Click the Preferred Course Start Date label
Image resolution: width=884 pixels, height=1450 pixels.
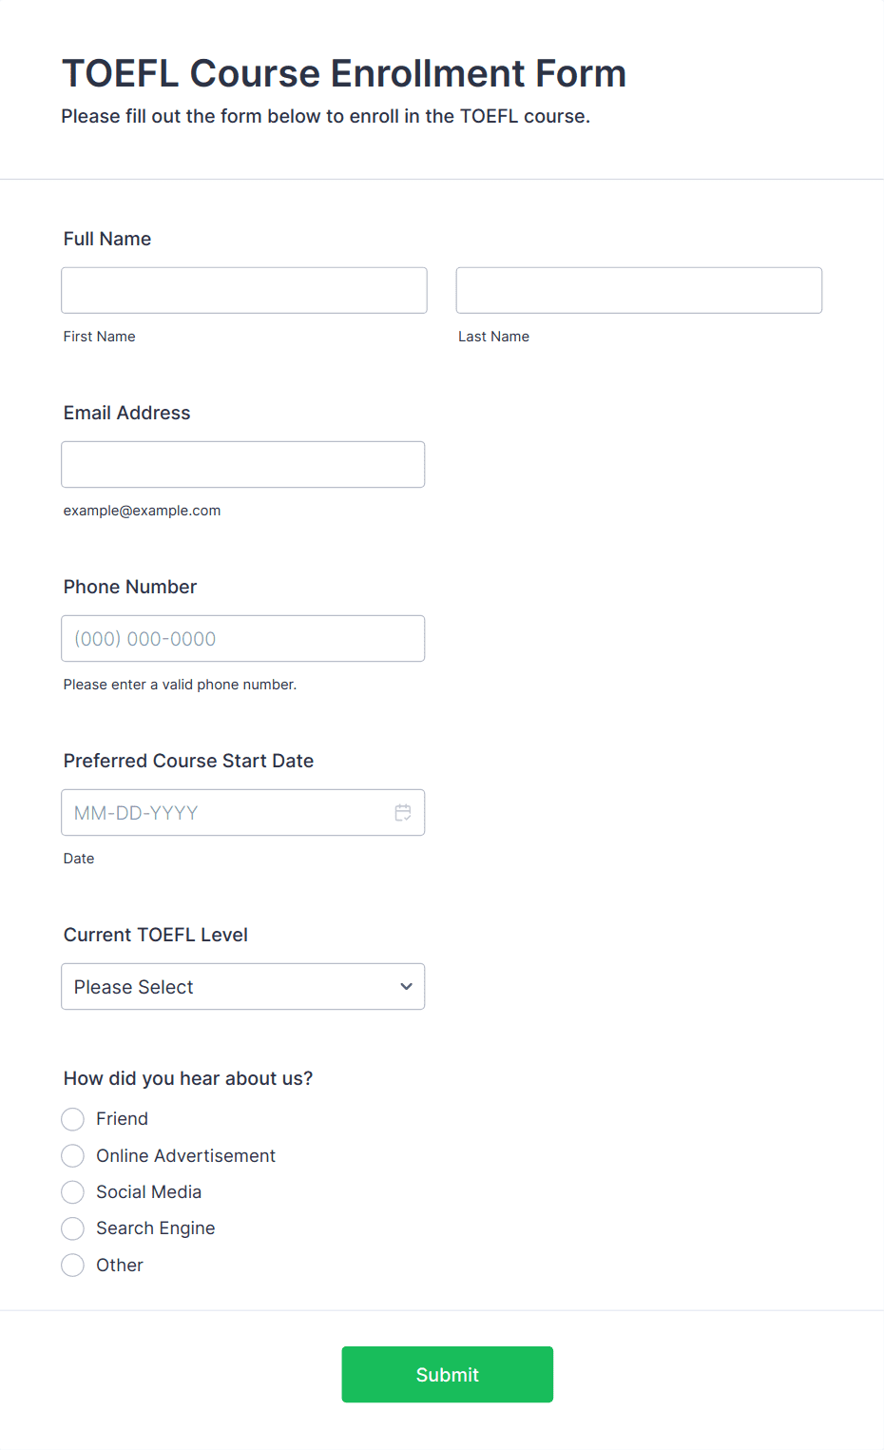pyautogui.click(x=188, y=761)
